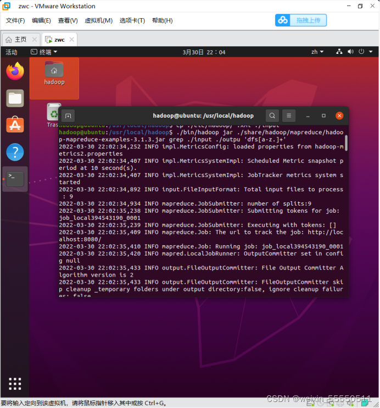Viewport: 380px width, 408px height.
Task: Open the terminal hamburger menu
Action: pyautogui.click(x=289, y=115)
